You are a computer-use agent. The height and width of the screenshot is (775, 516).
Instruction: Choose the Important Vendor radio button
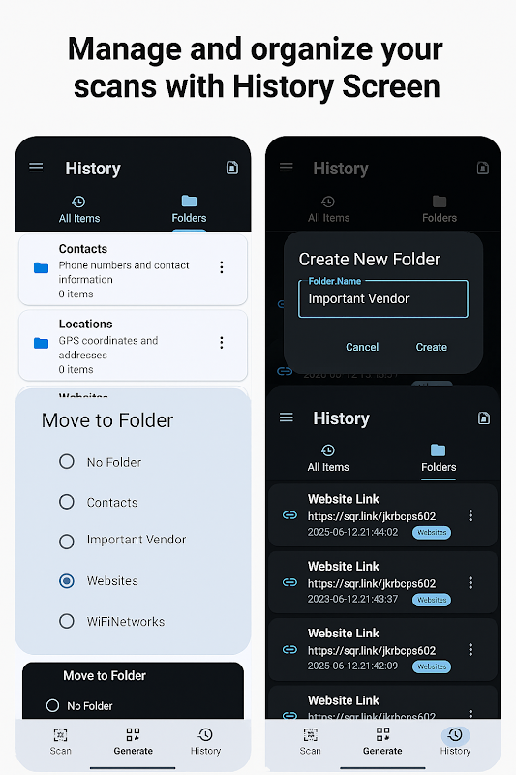pyautogui.click(x=67, y=542)
